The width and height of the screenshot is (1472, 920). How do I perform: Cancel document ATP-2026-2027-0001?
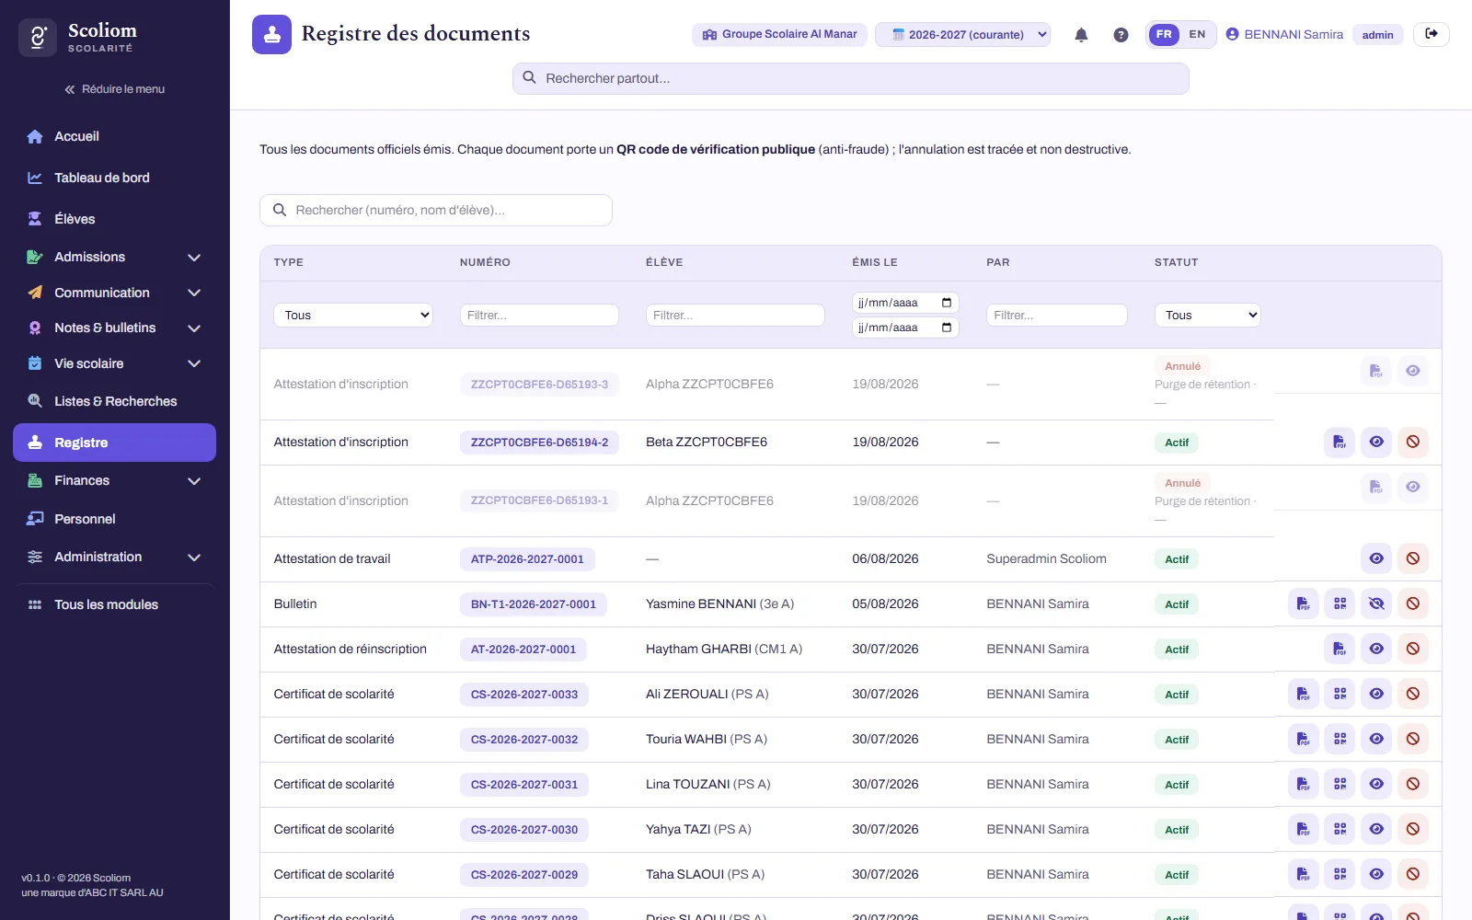(x=1413, y=558)
